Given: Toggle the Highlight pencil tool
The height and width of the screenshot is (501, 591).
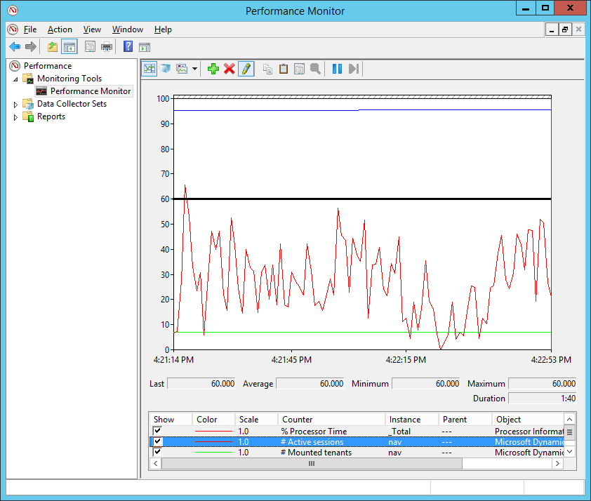Looking at the screenshot, I should [246, 69].
